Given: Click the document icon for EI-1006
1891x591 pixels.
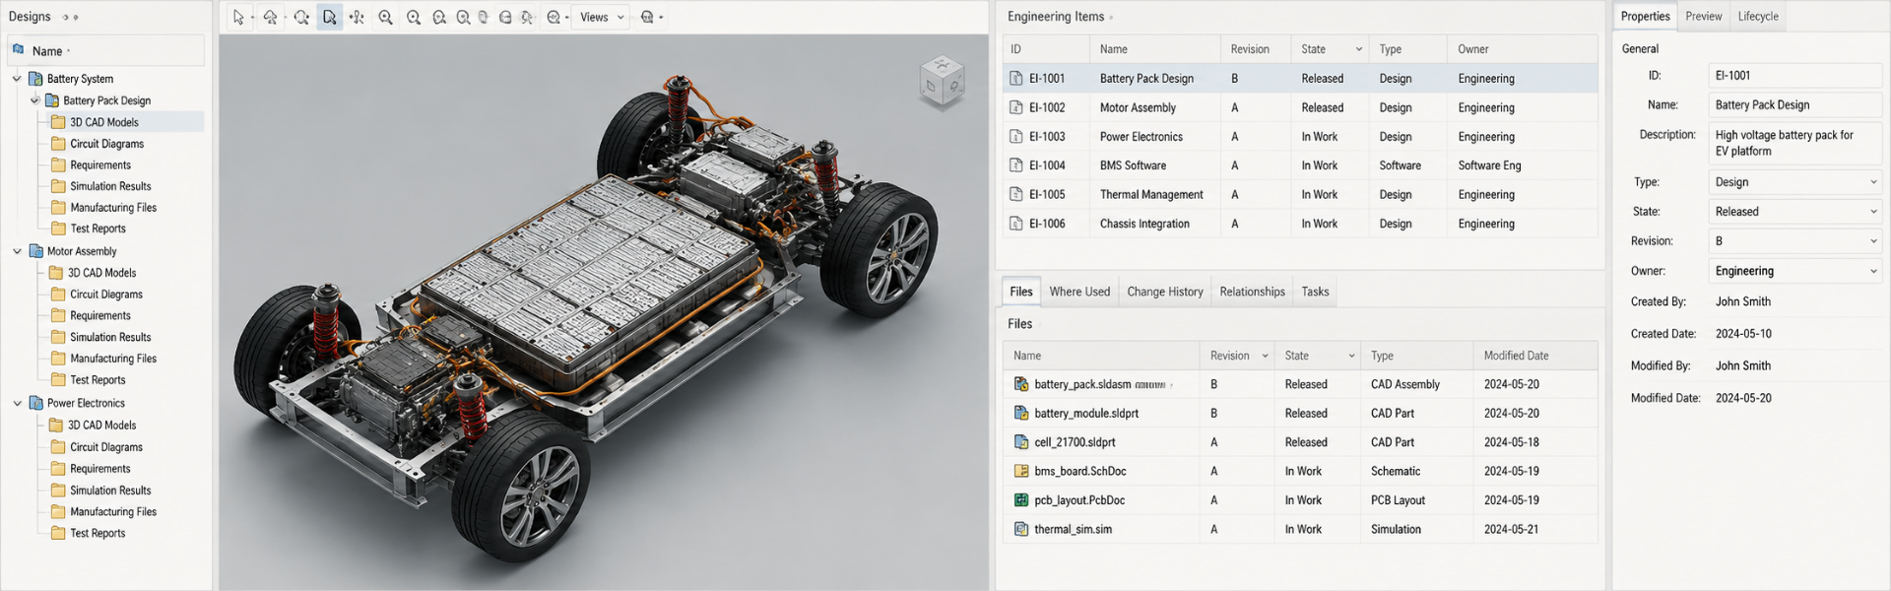Looking at the screenshot, I should tap(1015, 224).
